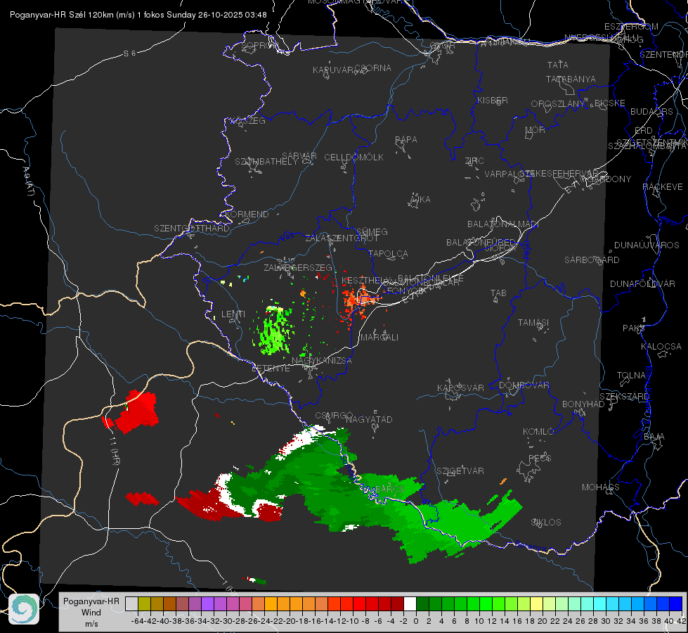Click the SZIGETVAR city label
This screenshot has width=688, height=633.
[x=460, y=471]
